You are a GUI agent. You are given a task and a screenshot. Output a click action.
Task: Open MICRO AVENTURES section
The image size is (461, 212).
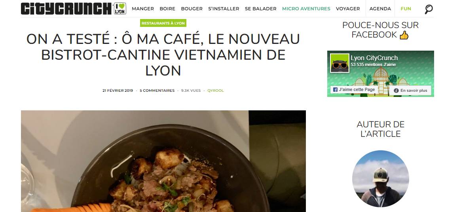click(306, 9)
